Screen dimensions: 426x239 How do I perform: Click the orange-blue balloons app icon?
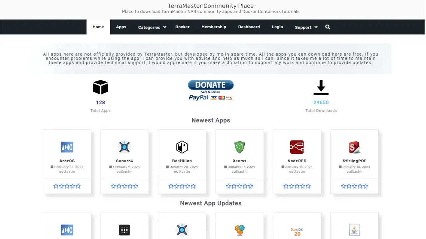[x=239, y=230]
